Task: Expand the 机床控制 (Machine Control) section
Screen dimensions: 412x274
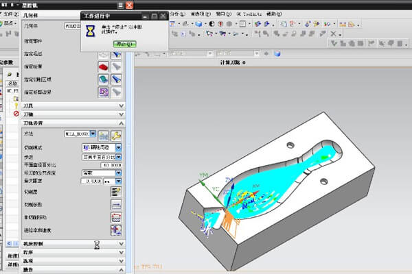Action: [121, 243]
